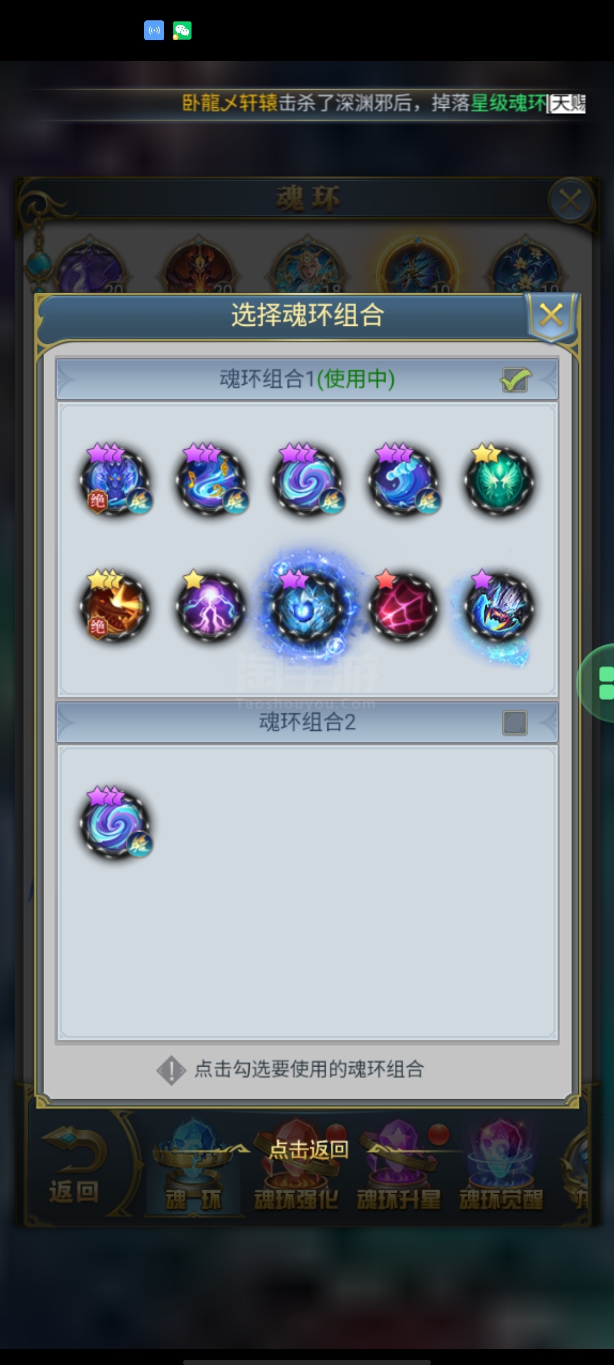
Task: Tap the music note wave soul ring
Action: 211,480
